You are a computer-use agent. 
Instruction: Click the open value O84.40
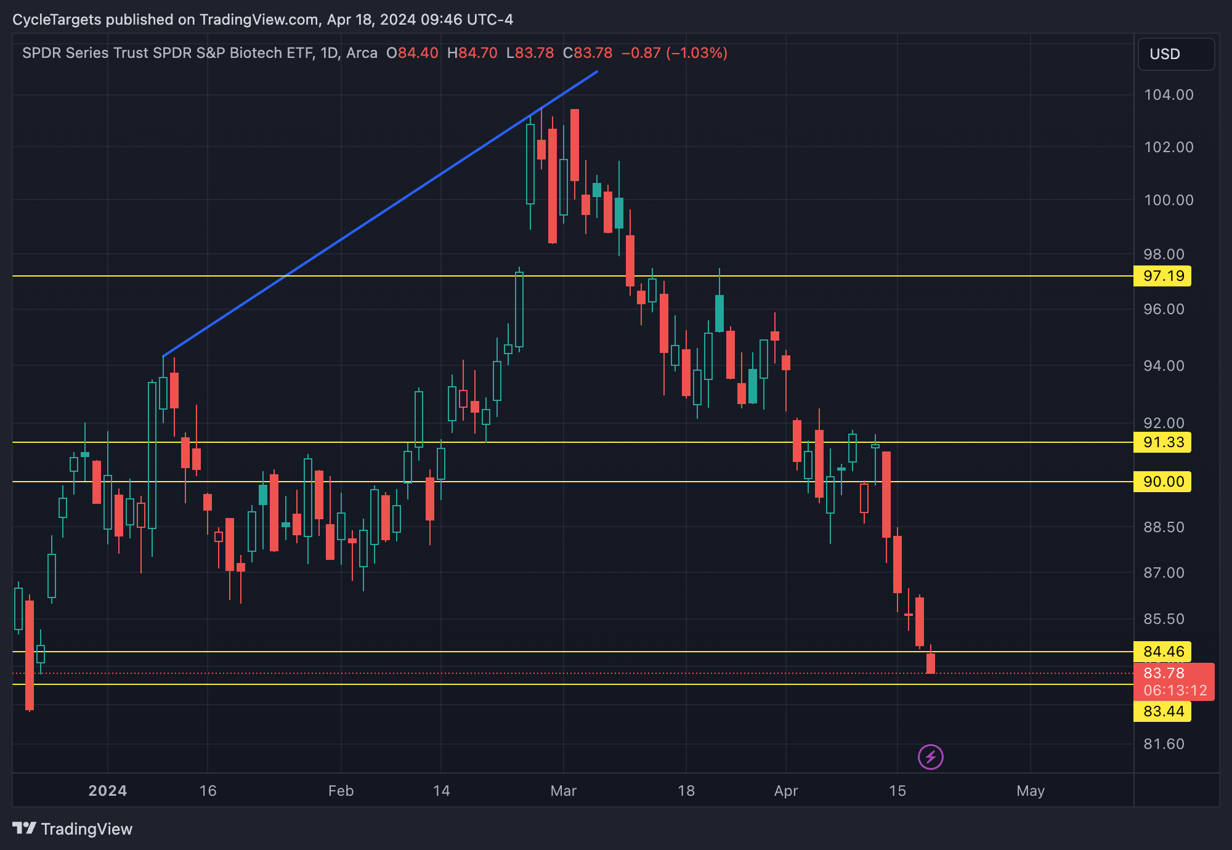(x=412, y=53)
